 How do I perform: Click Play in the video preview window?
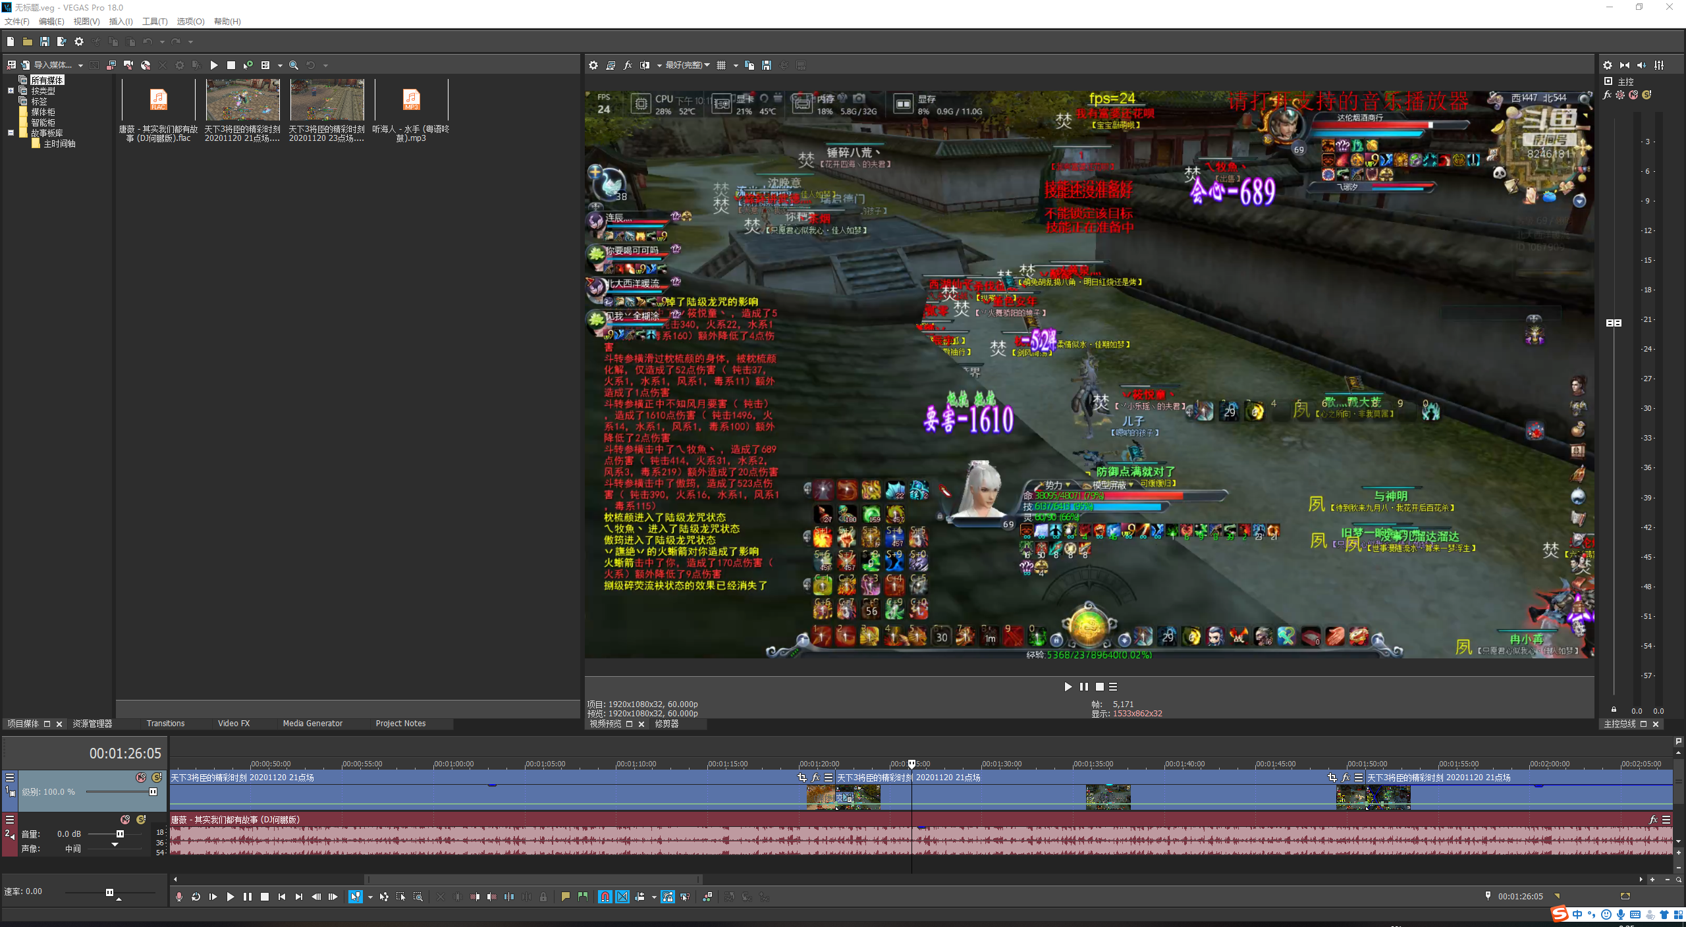point(1068,687)
